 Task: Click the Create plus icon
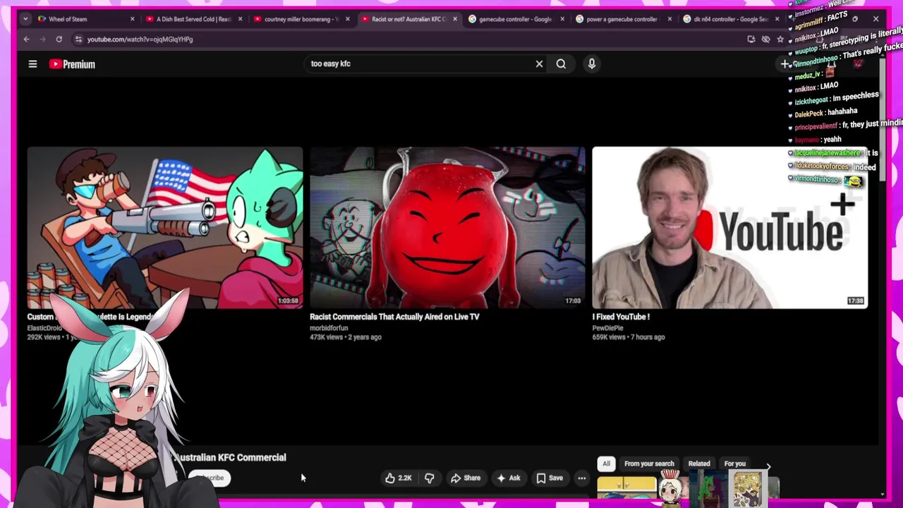[x=784, y=64]
